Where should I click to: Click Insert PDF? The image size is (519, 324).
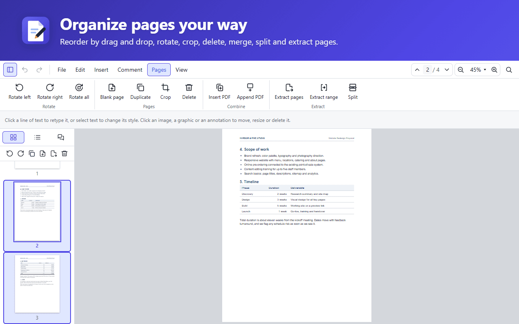click(220, 92)
